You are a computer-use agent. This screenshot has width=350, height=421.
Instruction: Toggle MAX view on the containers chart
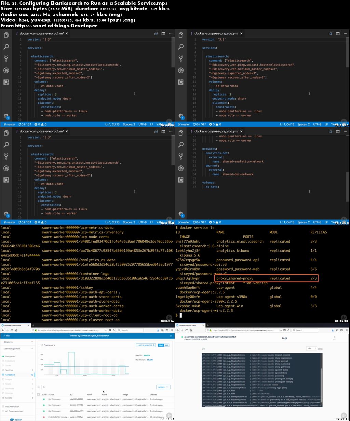tap(161, 345)
